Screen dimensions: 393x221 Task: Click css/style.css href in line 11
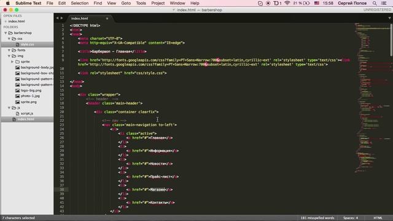tap(150, 73)
